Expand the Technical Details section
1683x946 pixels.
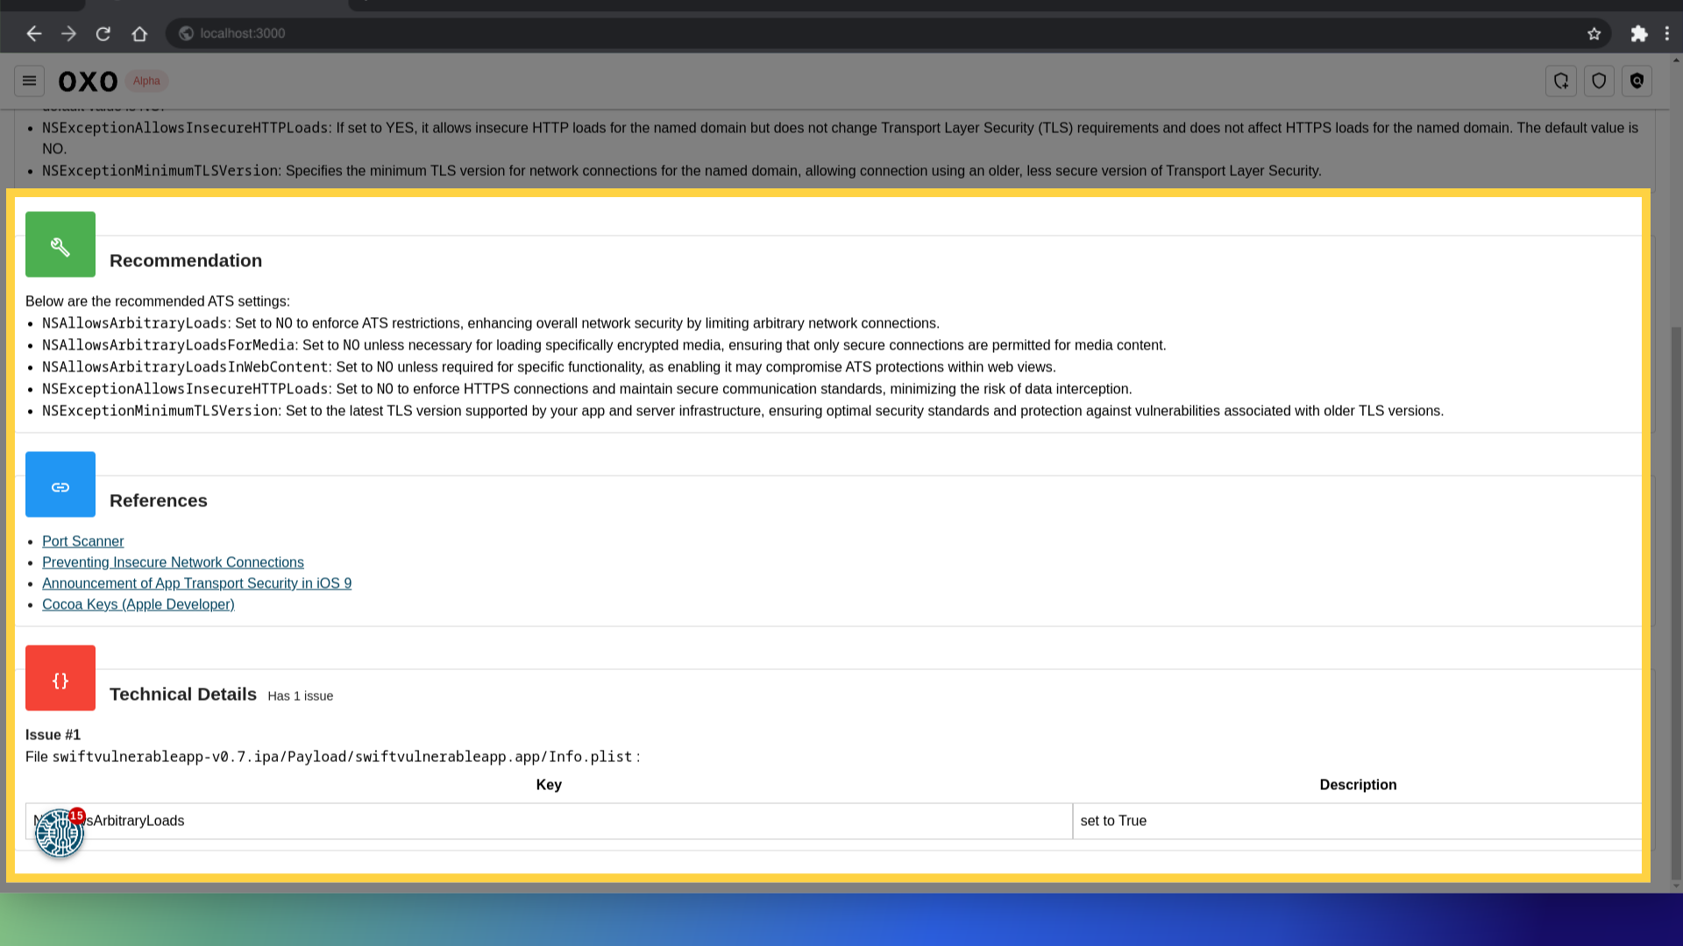click(184, 695)
